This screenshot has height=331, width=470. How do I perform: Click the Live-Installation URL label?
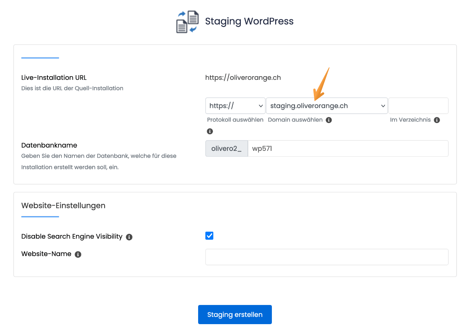click(x=54, y=77)
